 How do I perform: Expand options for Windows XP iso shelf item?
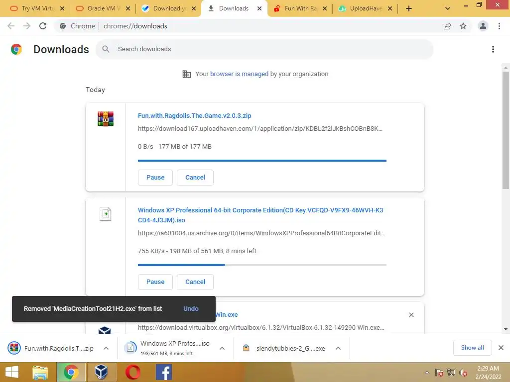click(222, 348)
